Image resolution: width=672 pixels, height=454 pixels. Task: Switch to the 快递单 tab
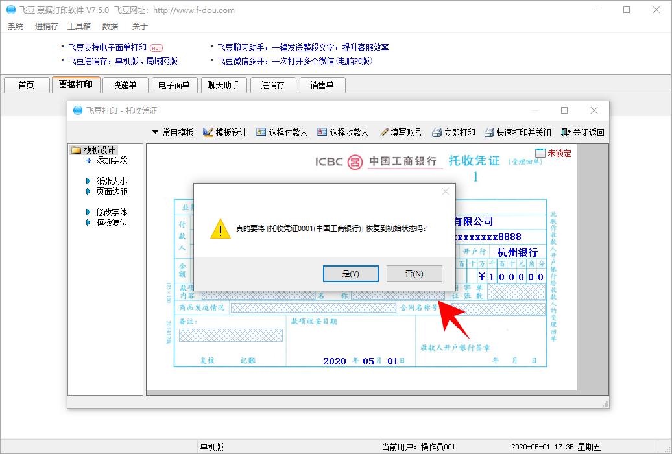[125, 85]
